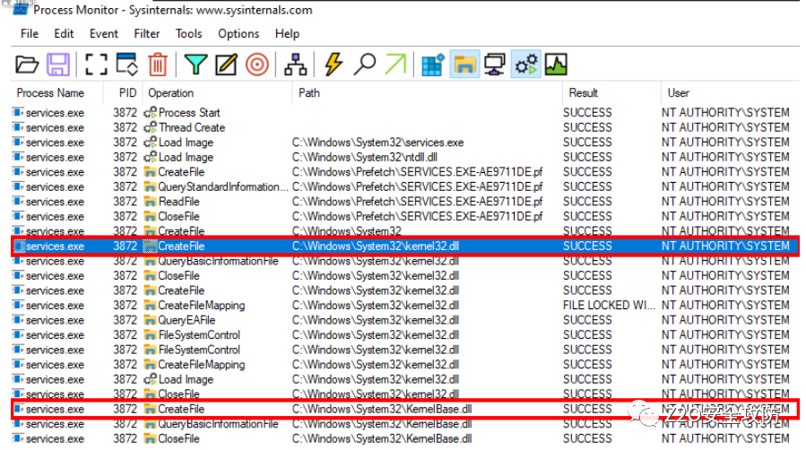The width and height of the screenshot is (806, 450).
Task: Show the Process Tree icon
Action: [296, 65]
